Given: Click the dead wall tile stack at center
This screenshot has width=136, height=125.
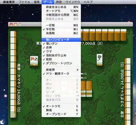Looking at the screenshot, I should (86, 89).
